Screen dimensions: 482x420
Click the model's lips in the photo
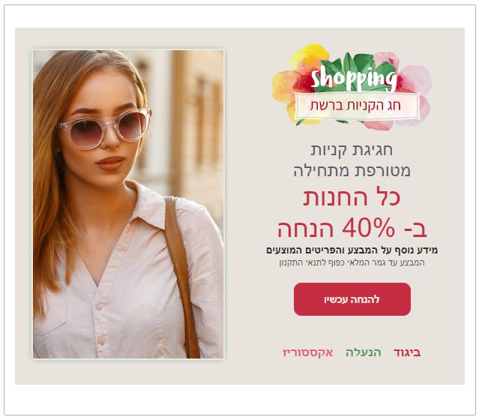(110, 163)
